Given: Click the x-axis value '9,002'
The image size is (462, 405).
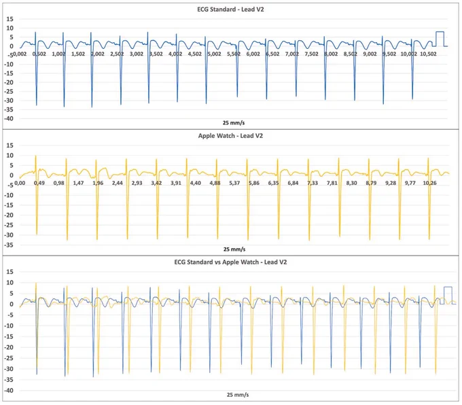Looking at the screenshot, I should coord(370,54).
